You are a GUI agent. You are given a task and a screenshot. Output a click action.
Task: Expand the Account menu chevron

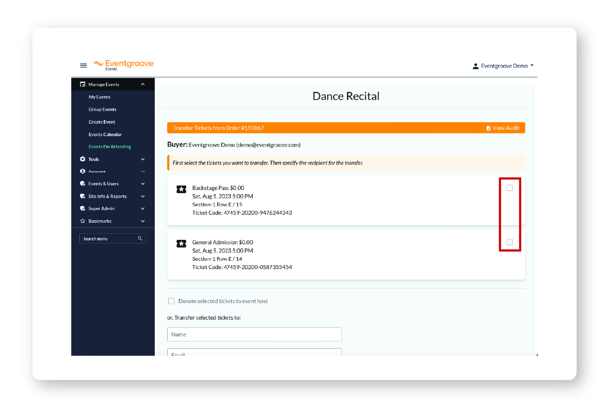pyautogui.click(x=143, y=171)
